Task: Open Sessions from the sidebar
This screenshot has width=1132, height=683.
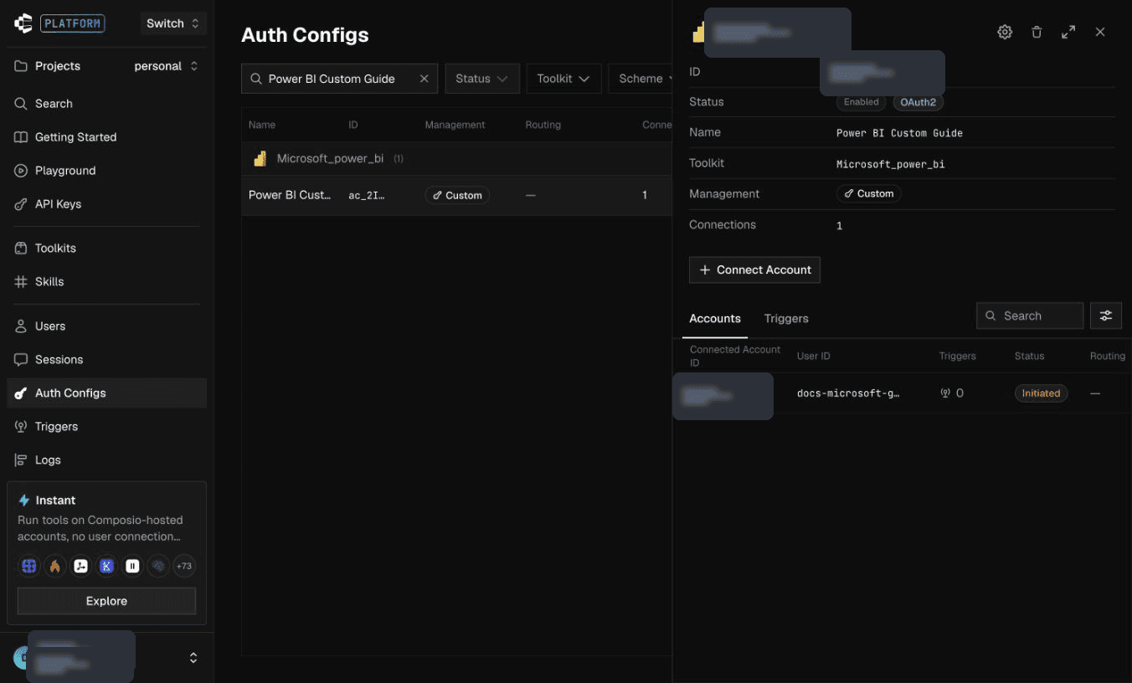Action: tap(107, 360)
